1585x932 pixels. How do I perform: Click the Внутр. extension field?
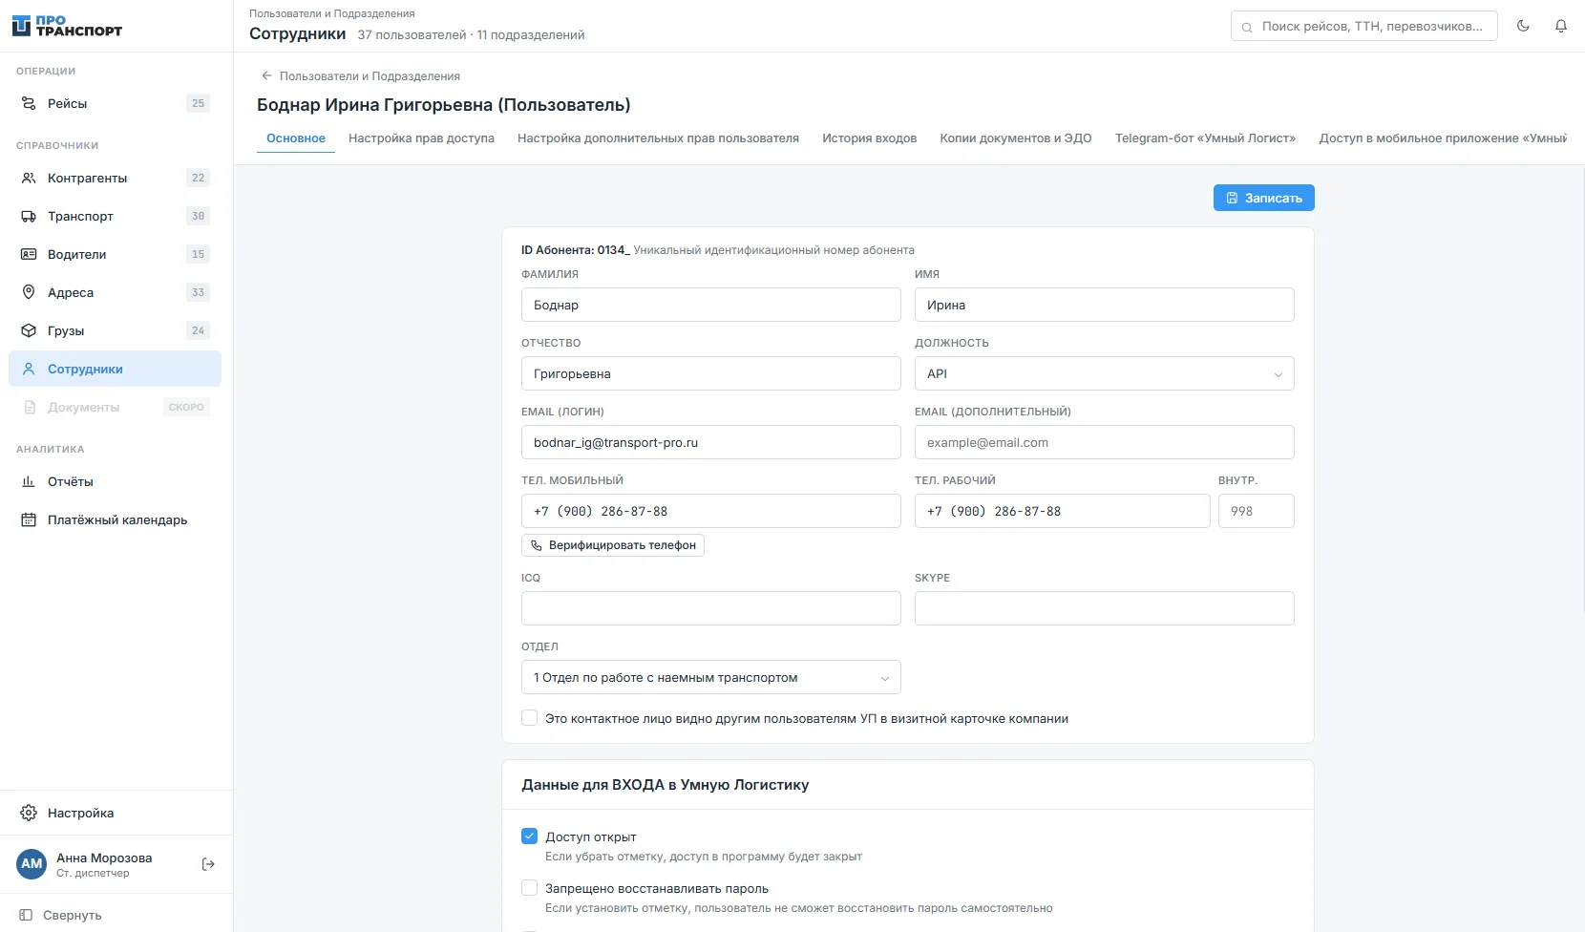coord(1256,511)
